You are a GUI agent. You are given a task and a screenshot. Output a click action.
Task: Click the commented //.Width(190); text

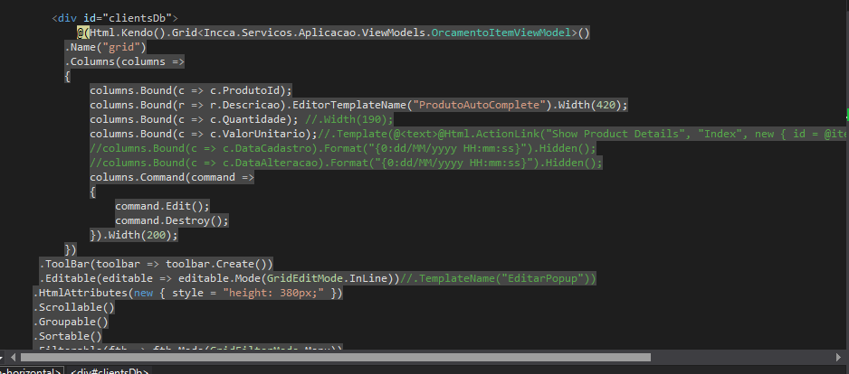click(x=349, y=119)
